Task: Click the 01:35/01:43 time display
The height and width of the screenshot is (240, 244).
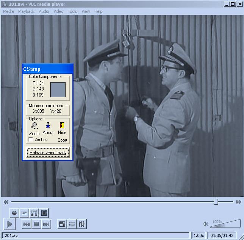Action: point(222,235)
